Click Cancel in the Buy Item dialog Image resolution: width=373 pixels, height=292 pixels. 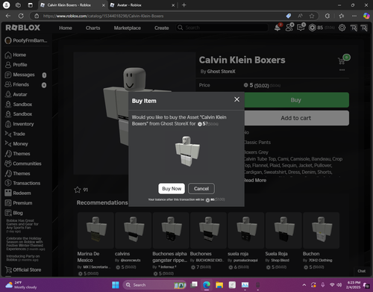(201, 189)
